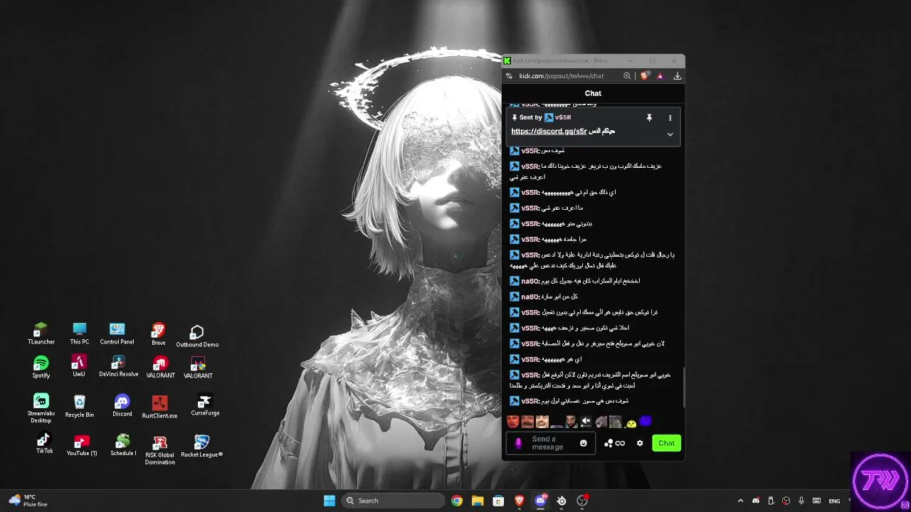Open File Explorer from the taskbar

pyautogui.click(x=478, y=501)
